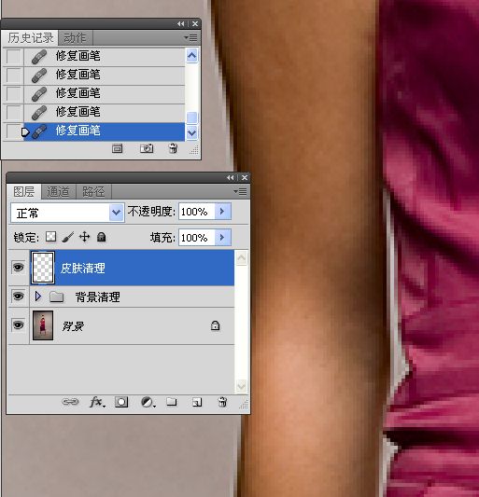The height and width of the screenshot is (497, 479).
Task: Switch to 通道 tab
Action: (59, 191)
